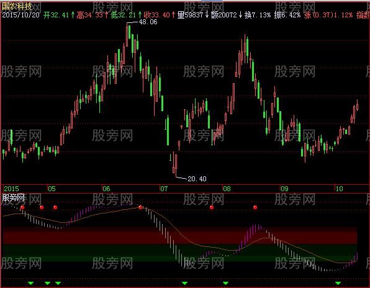
Task: Click the 48.06 peak price label
Action: (148, 22)
